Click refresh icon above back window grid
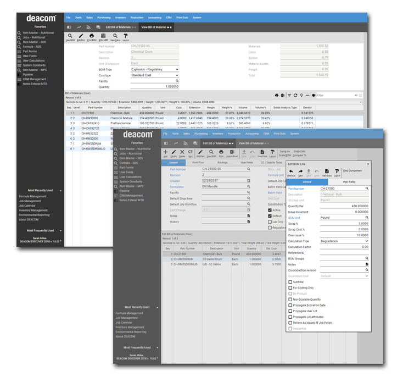Image resolution: width=403 pixels, height=382 pixels. [x=295, y=96]
